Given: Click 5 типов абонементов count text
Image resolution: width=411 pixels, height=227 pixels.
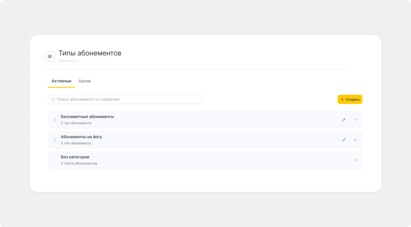Looking at the screenshot, I should point(79,163).
